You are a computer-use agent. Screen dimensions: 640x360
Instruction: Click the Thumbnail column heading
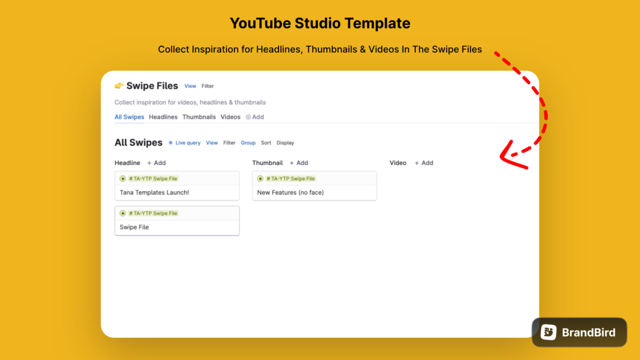(267, 163)
